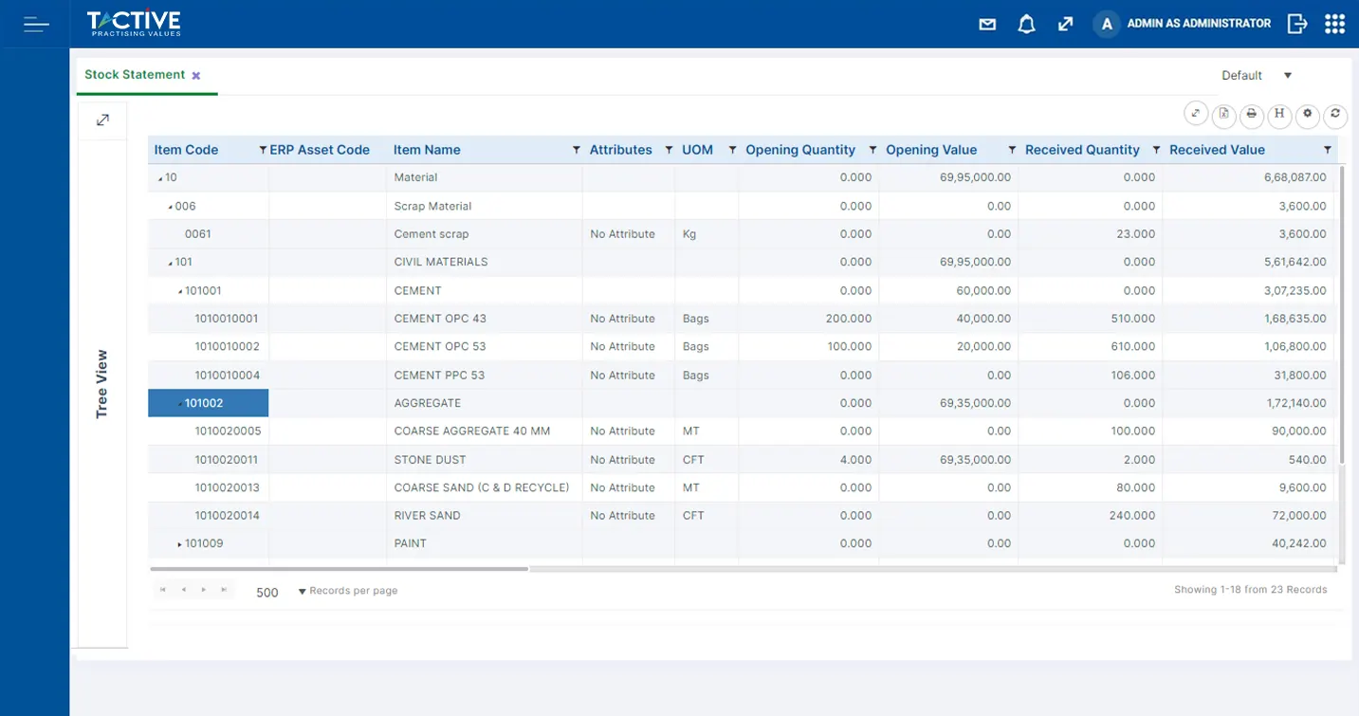This screenshot has height=716, width=1359.
Task: Click the H column header icon
Action: (1279, 115)
